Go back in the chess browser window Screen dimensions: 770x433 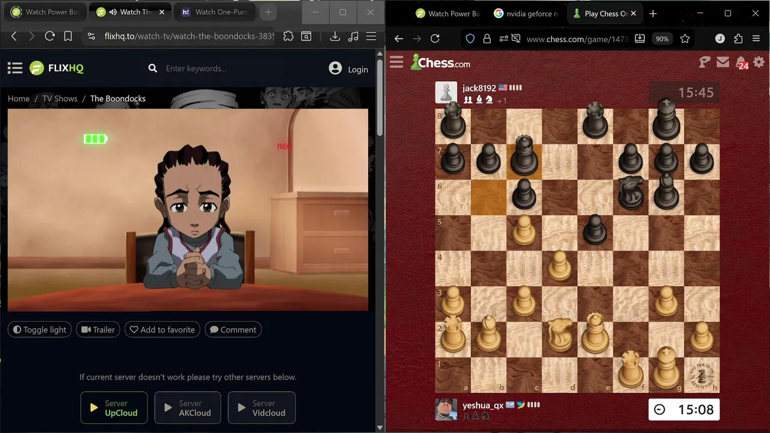[398, 38]
